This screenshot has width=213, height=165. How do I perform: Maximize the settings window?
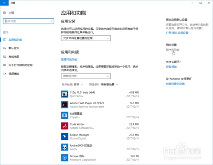(x=201, y=3)
